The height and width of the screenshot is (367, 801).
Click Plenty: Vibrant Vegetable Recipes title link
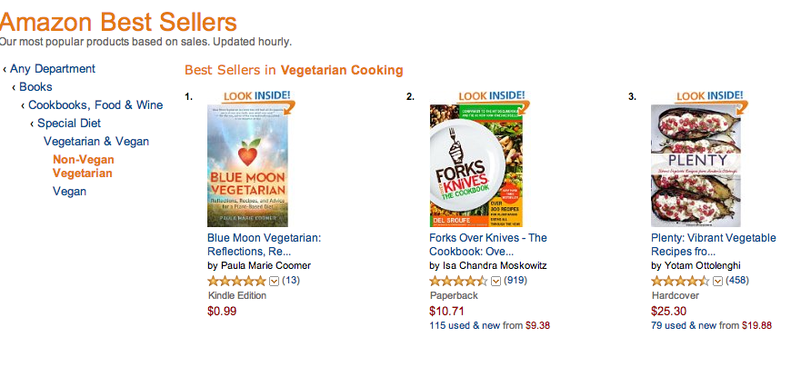pyautogui.click(x=713, y=243)
